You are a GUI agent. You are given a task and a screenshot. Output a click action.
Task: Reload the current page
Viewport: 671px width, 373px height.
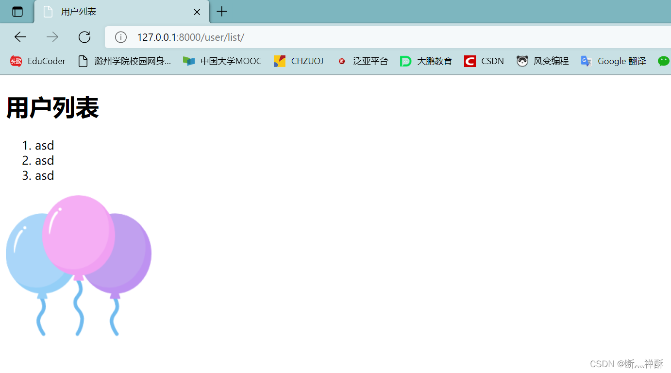click(x=84, y=37)
